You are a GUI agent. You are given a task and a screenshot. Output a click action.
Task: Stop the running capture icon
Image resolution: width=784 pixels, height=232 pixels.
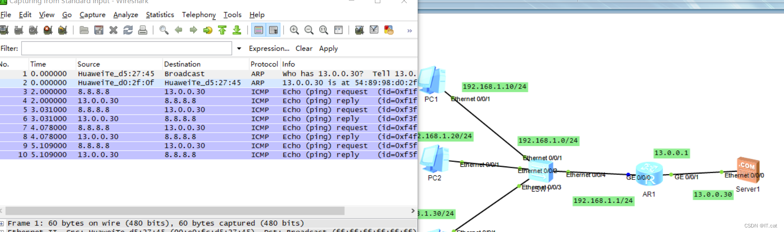pyautogui.click(x=48, y=30)
